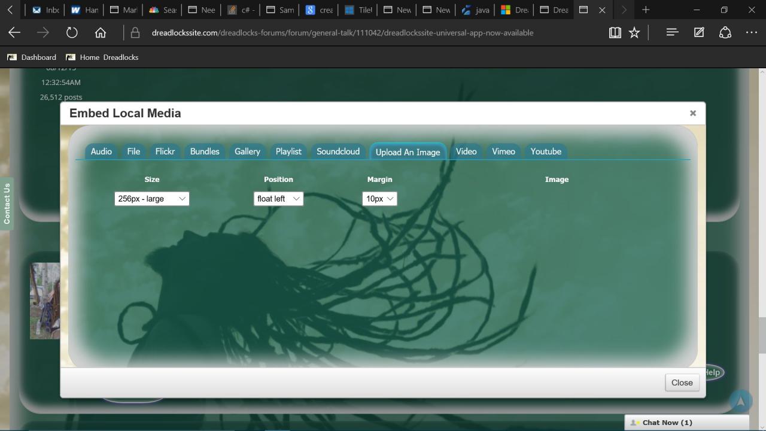Expand the Size dropdown
Image resolution: width=766 pixels, height=431 pixels.
152,199
